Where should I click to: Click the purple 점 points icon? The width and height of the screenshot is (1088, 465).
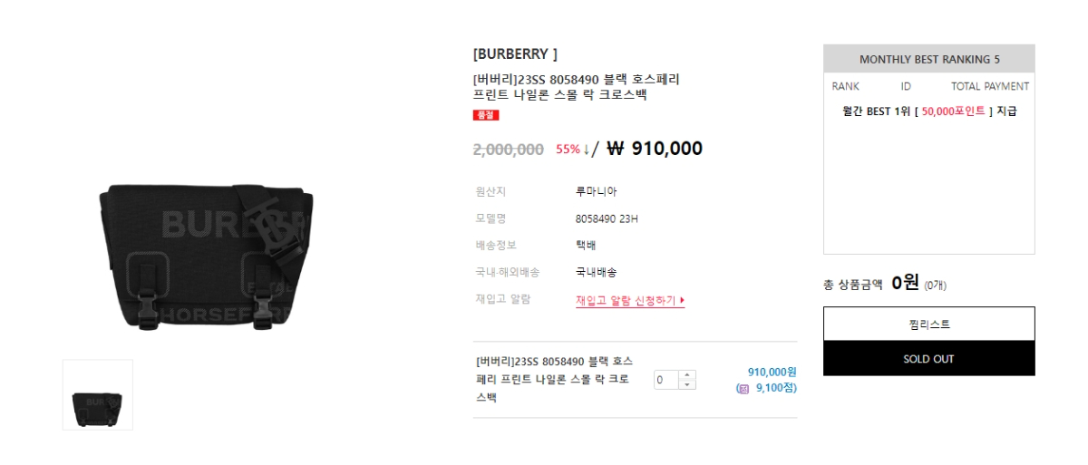click(743, 389)
